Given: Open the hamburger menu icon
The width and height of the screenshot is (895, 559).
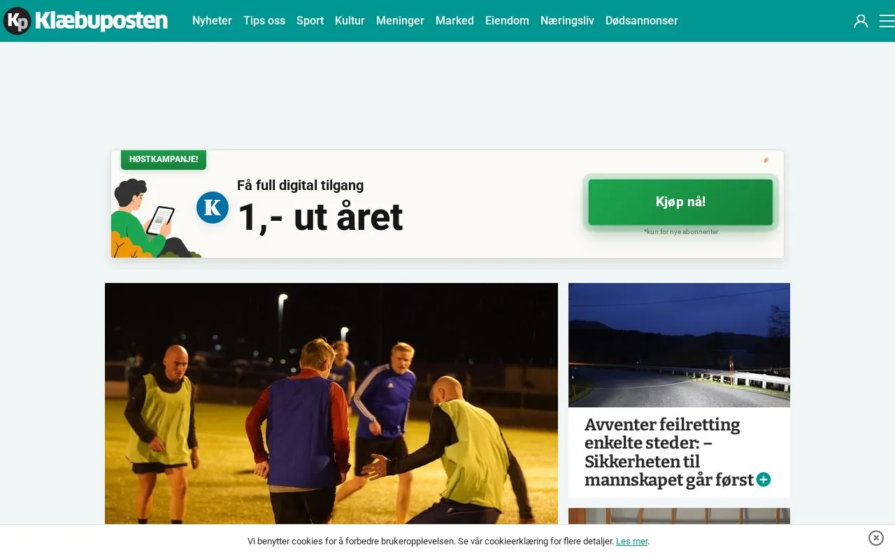Looking at the screenshot, I should pyautogui.click(x=887, y=21).
